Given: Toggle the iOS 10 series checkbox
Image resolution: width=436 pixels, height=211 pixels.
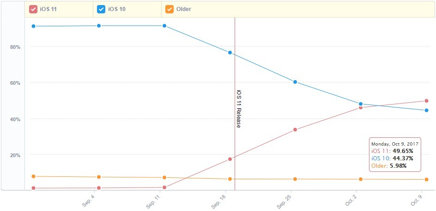Looking at the screenshot, I should 102,9.
